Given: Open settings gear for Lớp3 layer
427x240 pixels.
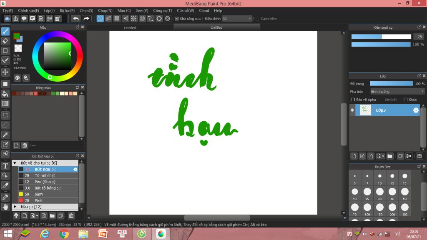Looking at the screenshot, I should [416, 110].
